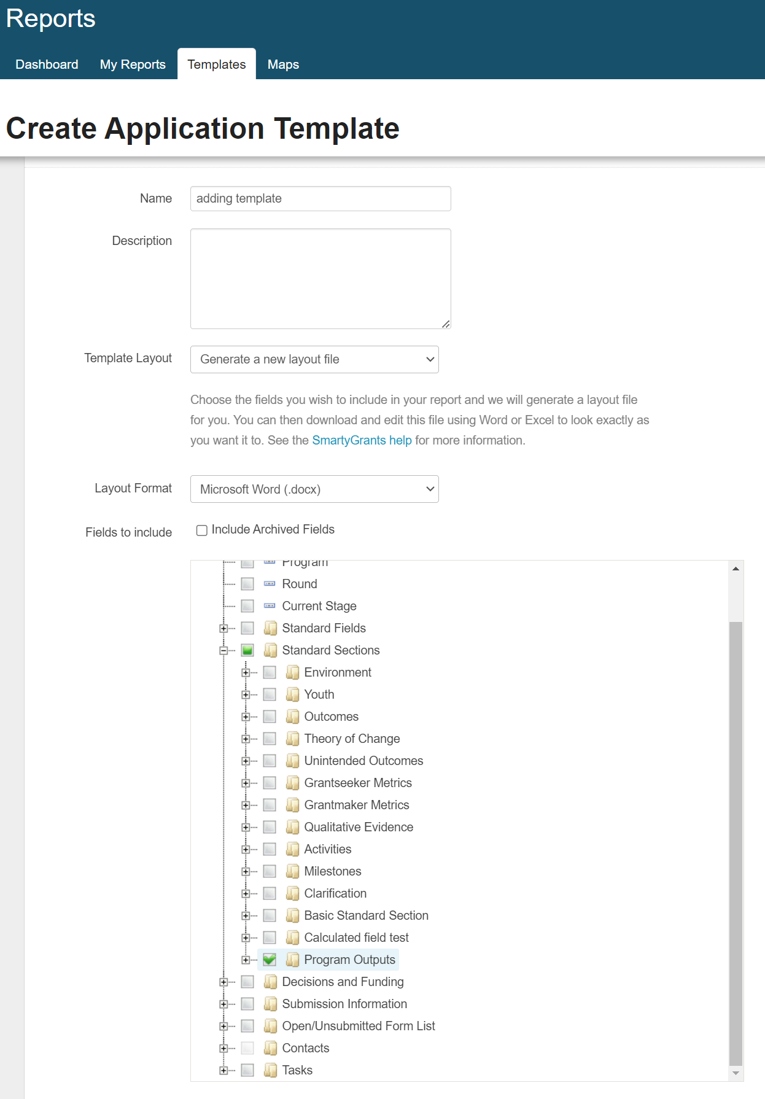The width and height of the screenshot is (765, 1099).
Task: Click the Current Stage field icon
Action: tap(270, 606)
